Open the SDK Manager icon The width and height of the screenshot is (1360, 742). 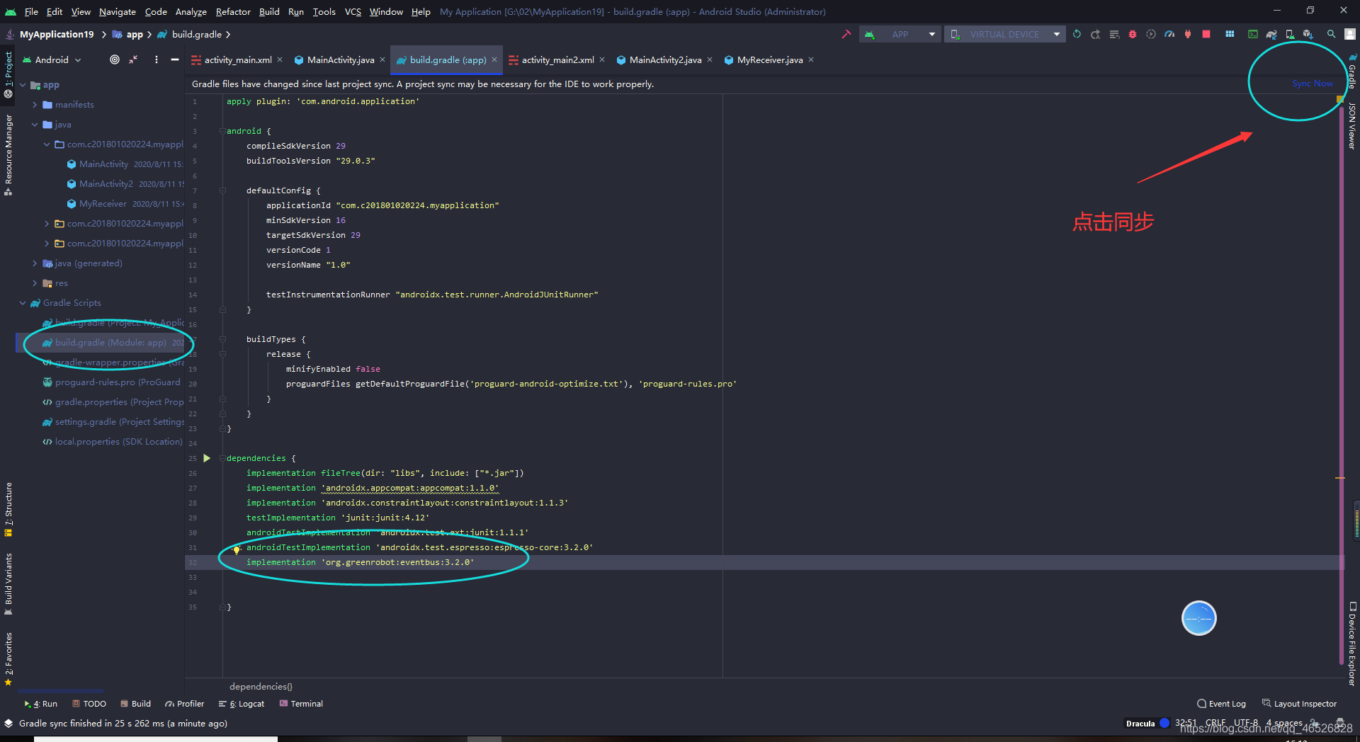click(x=1308, y=34)
